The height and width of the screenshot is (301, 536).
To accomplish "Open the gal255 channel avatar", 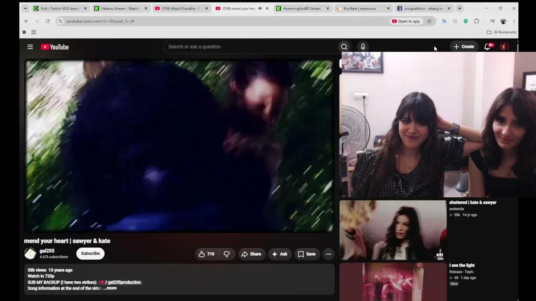I will pyautogui.click(x=30, y=253).
